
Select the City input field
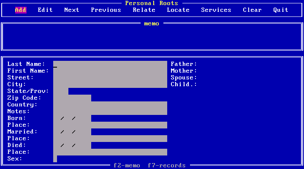(x=110, y=84)
